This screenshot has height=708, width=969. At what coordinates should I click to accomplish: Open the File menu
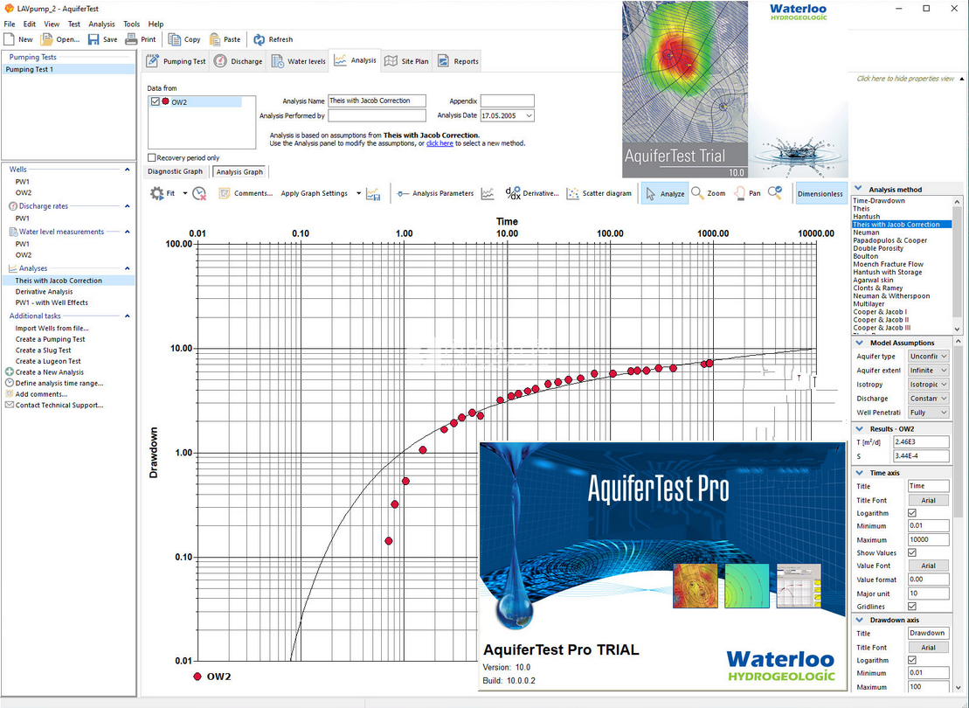pos(10,24)
